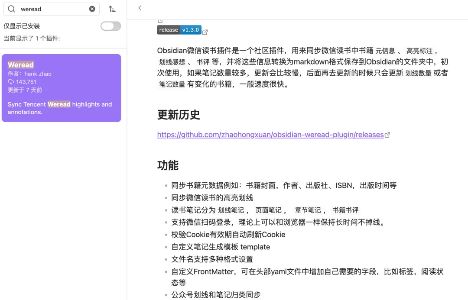Click the magnifying glass search icon

pos(12,9)
